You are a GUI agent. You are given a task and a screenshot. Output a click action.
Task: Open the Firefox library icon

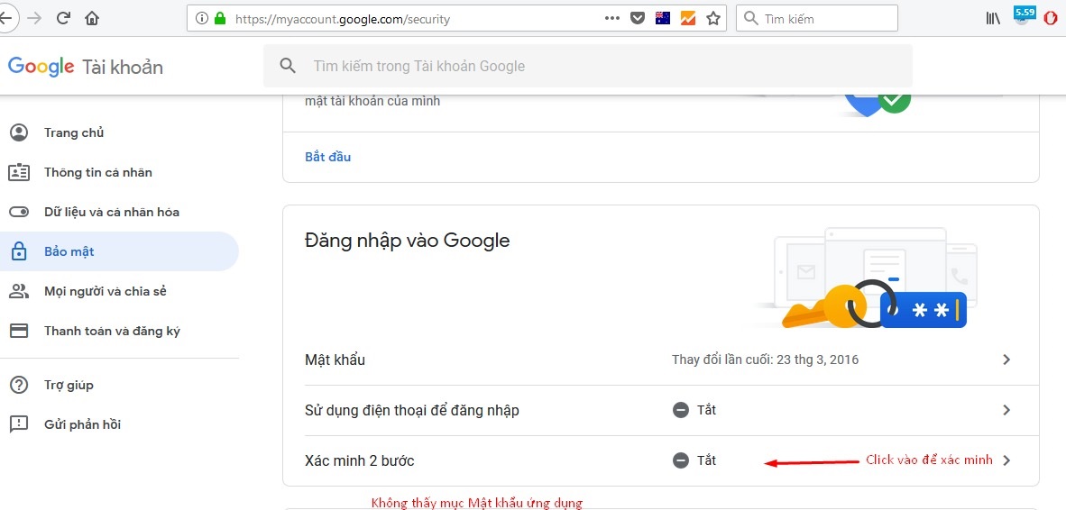993,18
